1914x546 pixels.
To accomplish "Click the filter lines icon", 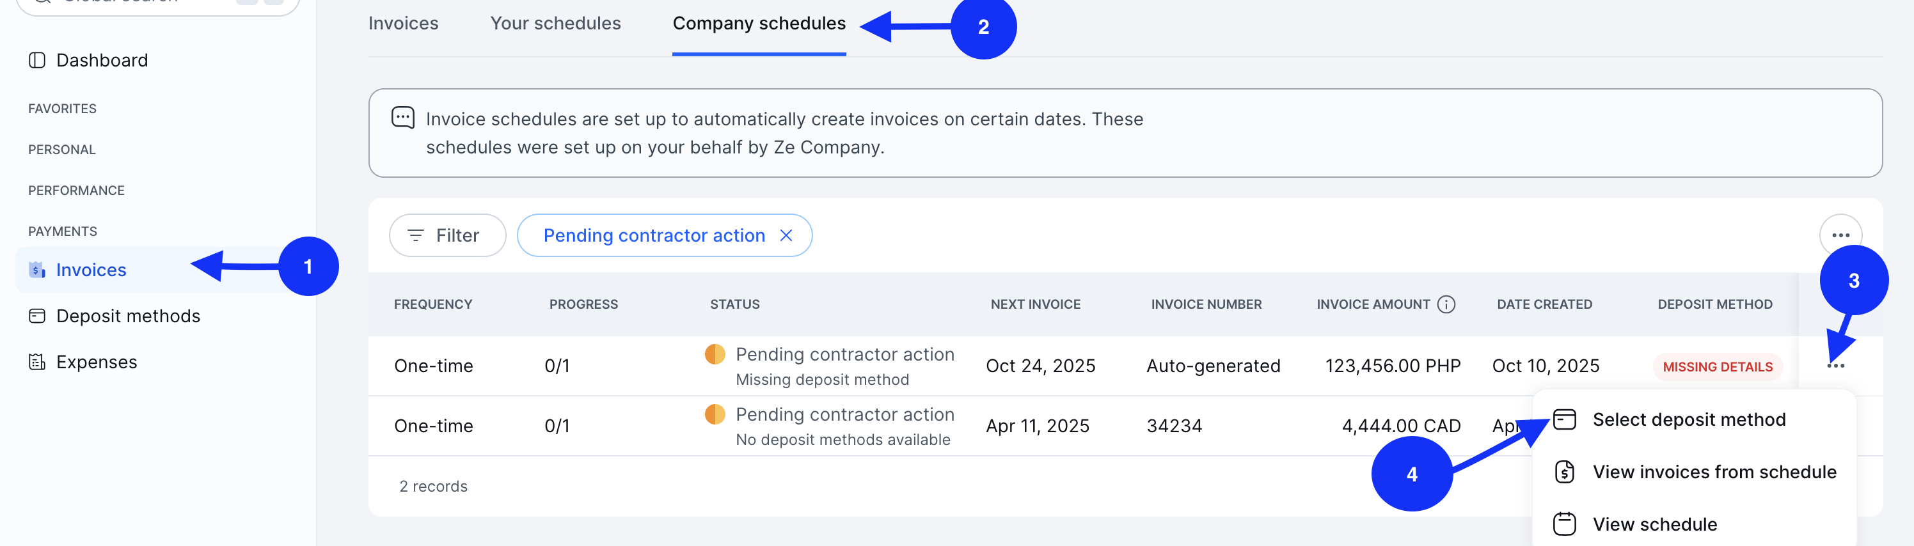I will (415, 235).
